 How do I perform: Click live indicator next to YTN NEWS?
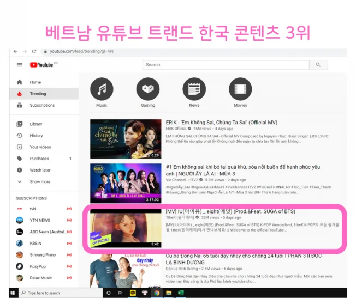pyautogui.click(x=69, y=220)
